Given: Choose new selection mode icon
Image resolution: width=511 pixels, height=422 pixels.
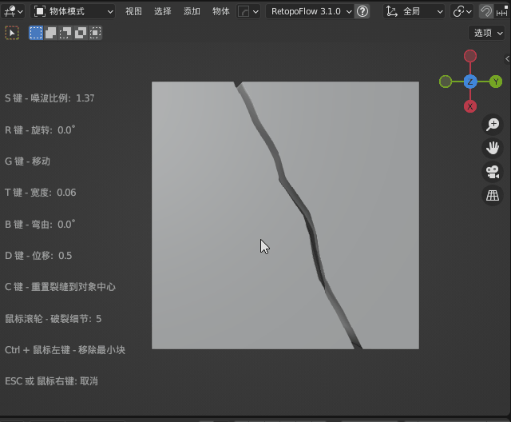Looking at the screenshot, I should pos(36,33).
